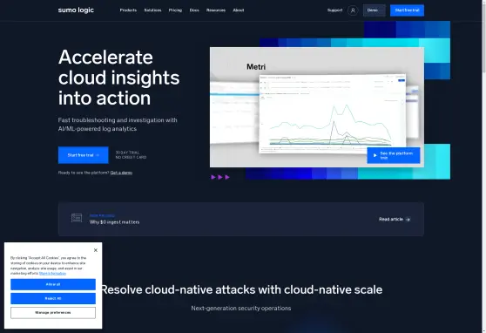The width and height of the screenshot is (486, 333).
Task: Open Manage preferences for cookies
Action: [53, 313]
